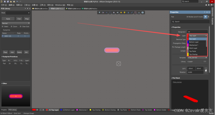Choose Bottom Layer from the layer list
The height and width of the screenshot is (115, 215).
click(197, 42)
